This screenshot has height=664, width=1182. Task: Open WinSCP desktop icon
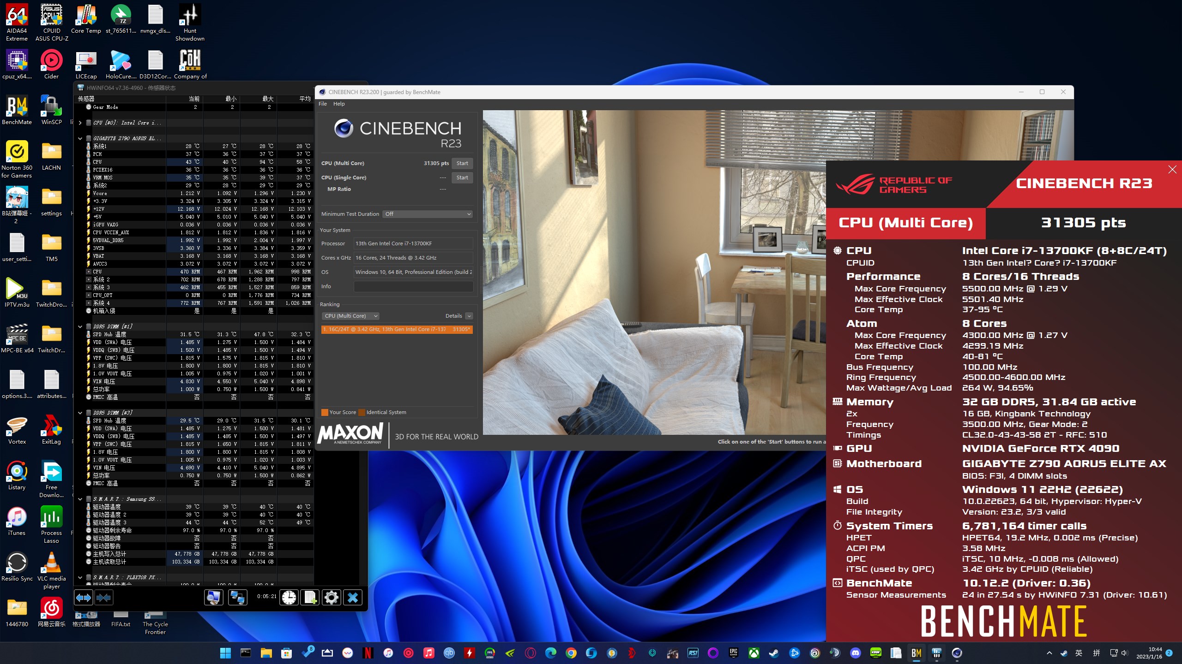tap(51, 110)
